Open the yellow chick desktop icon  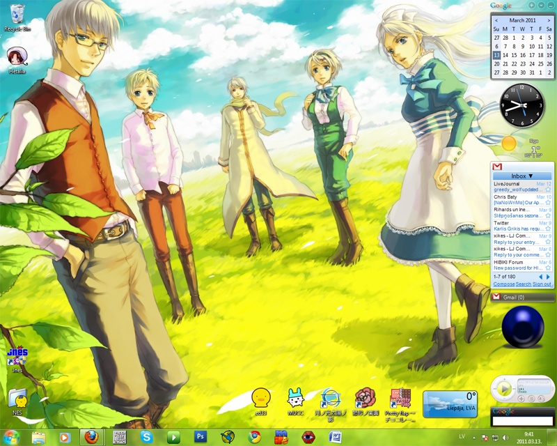click(260, 401)
